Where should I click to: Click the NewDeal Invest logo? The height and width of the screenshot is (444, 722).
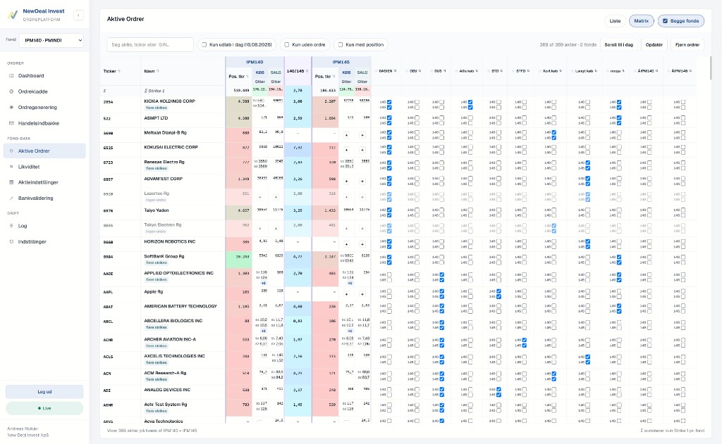13,15
